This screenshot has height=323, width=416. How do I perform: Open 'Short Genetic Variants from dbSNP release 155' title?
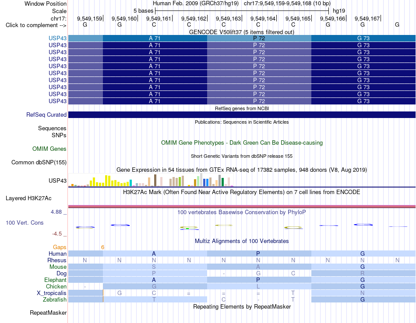(242, 156)
